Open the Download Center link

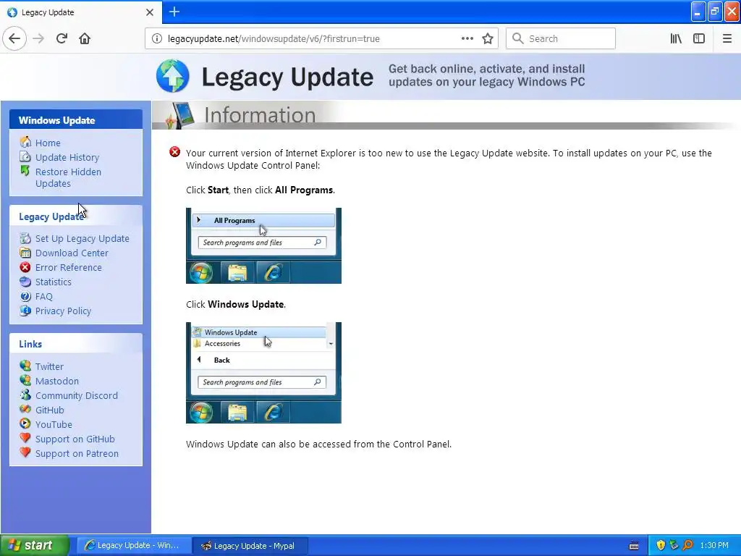pos(72,253)
